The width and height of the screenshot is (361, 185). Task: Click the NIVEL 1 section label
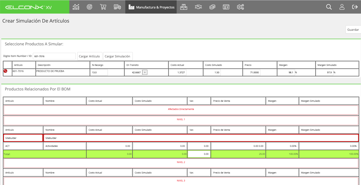pyautogui.click(x=181, y=120)
